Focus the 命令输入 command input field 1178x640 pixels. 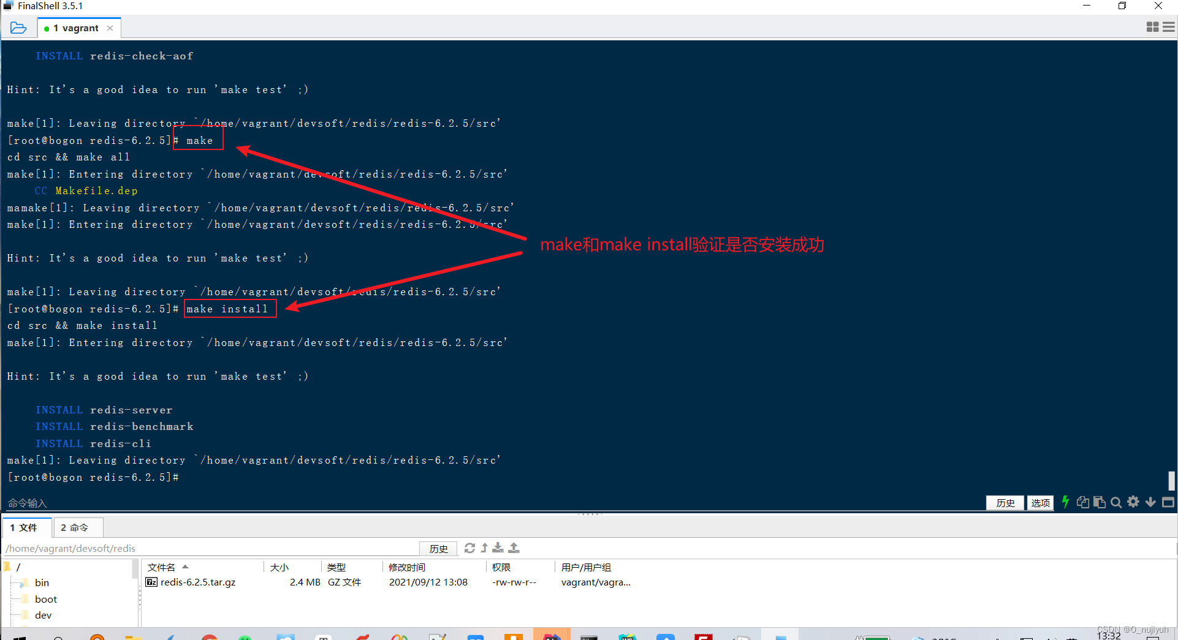point(490,503)
